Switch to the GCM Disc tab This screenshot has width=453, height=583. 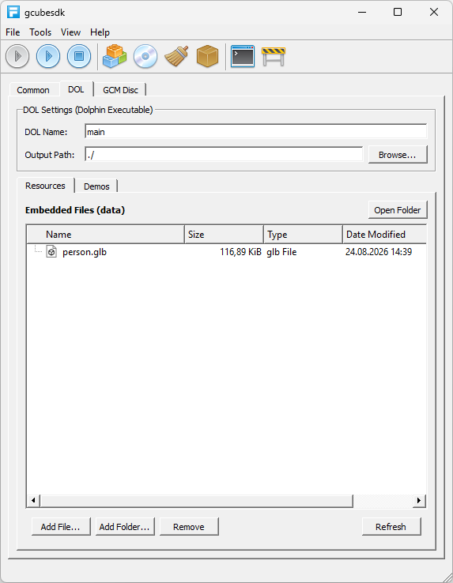[120, 90]
